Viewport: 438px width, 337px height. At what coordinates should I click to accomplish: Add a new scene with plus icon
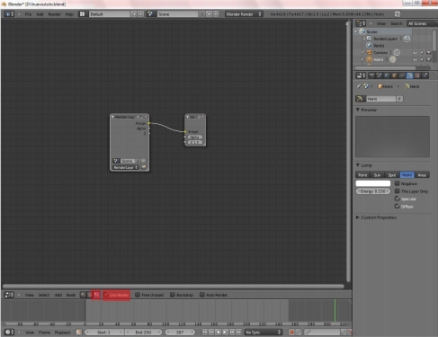pos(210,14)
